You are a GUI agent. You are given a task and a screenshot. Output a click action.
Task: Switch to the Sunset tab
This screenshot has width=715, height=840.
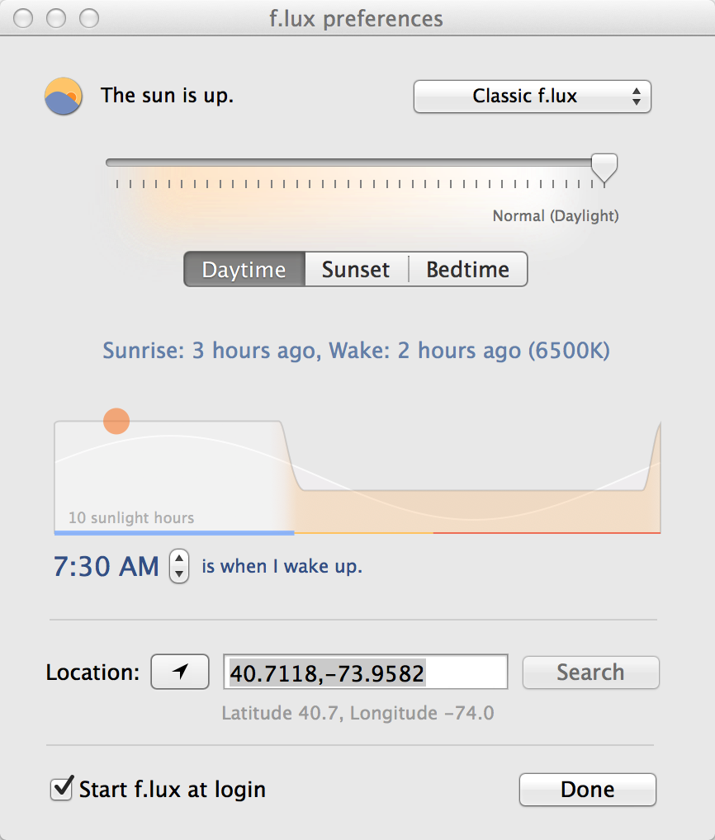356,270
